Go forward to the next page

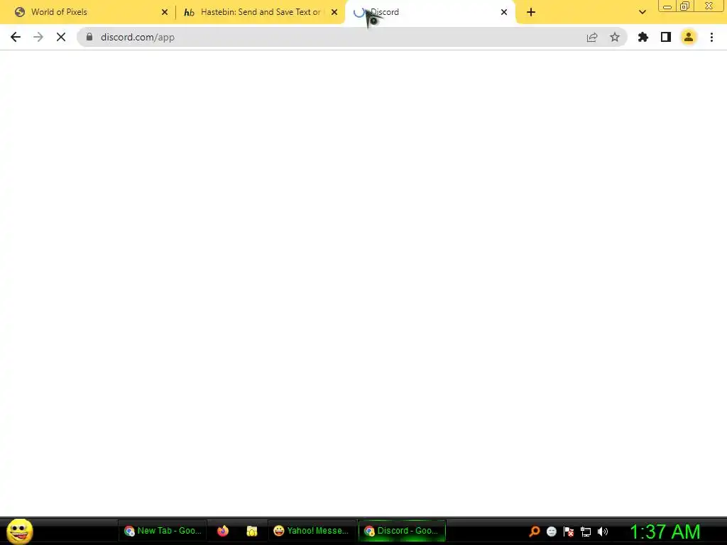[x=38, y=37]
